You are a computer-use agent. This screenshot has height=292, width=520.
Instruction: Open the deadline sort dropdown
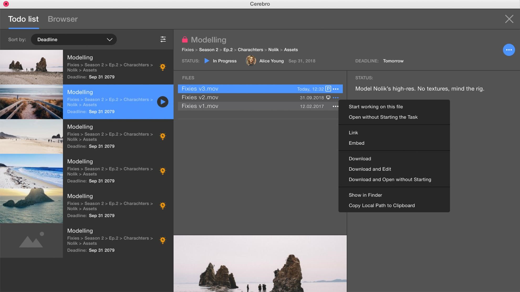click(73, 39)
